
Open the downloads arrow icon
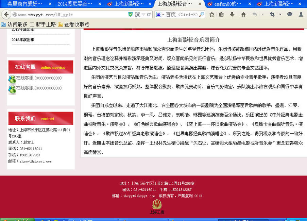point(232,15)
